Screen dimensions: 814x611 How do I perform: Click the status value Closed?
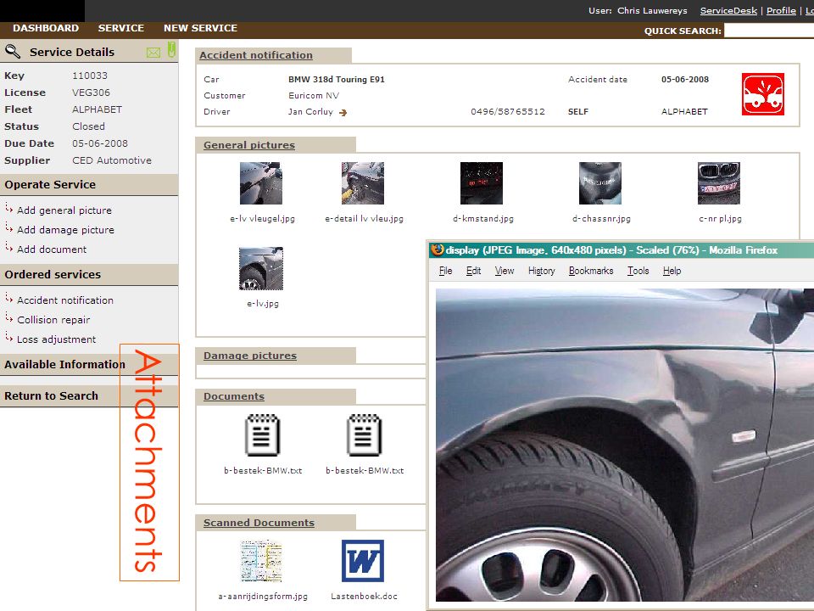(x=88, y=126)
